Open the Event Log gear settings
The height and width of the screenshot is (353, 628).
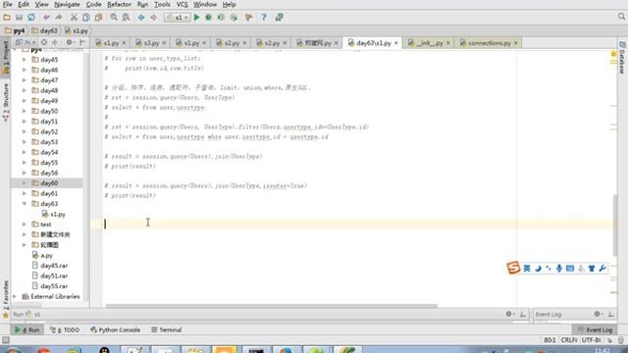[598, 314]
